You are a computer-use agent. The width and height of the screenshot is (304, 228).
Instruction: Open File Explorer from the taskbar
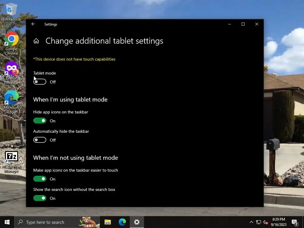107,222
